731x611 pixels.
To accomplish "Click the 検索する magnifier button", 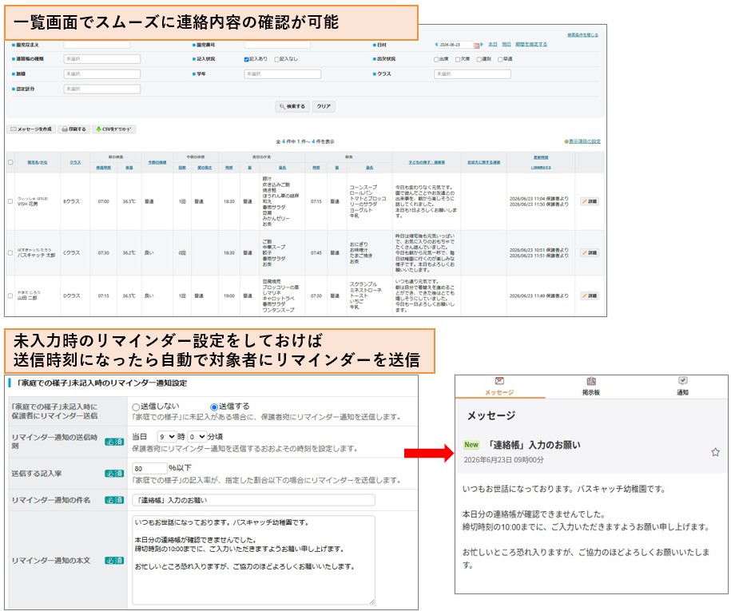I will coord(292,106).
